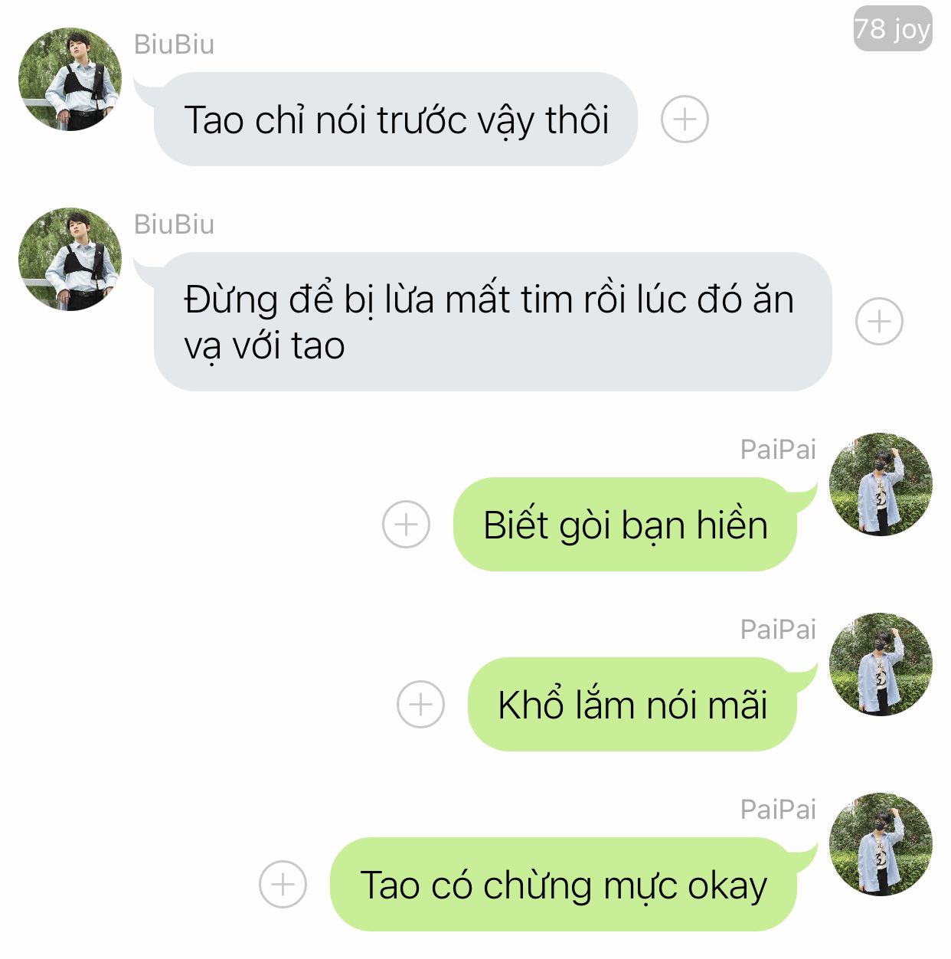Click the "78 joy" badge
This screenshot has width=951, height=959.
[x=893, y=29]
